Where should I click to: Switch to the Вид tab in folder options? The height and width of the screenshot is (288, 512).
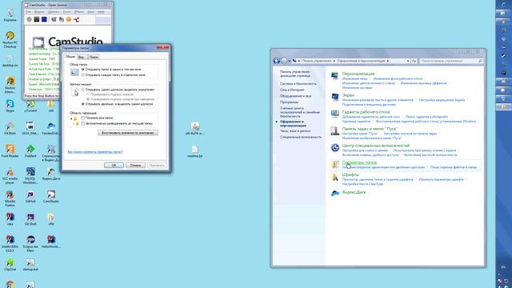81,57
